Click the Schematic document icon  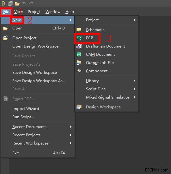pos(79,30)
